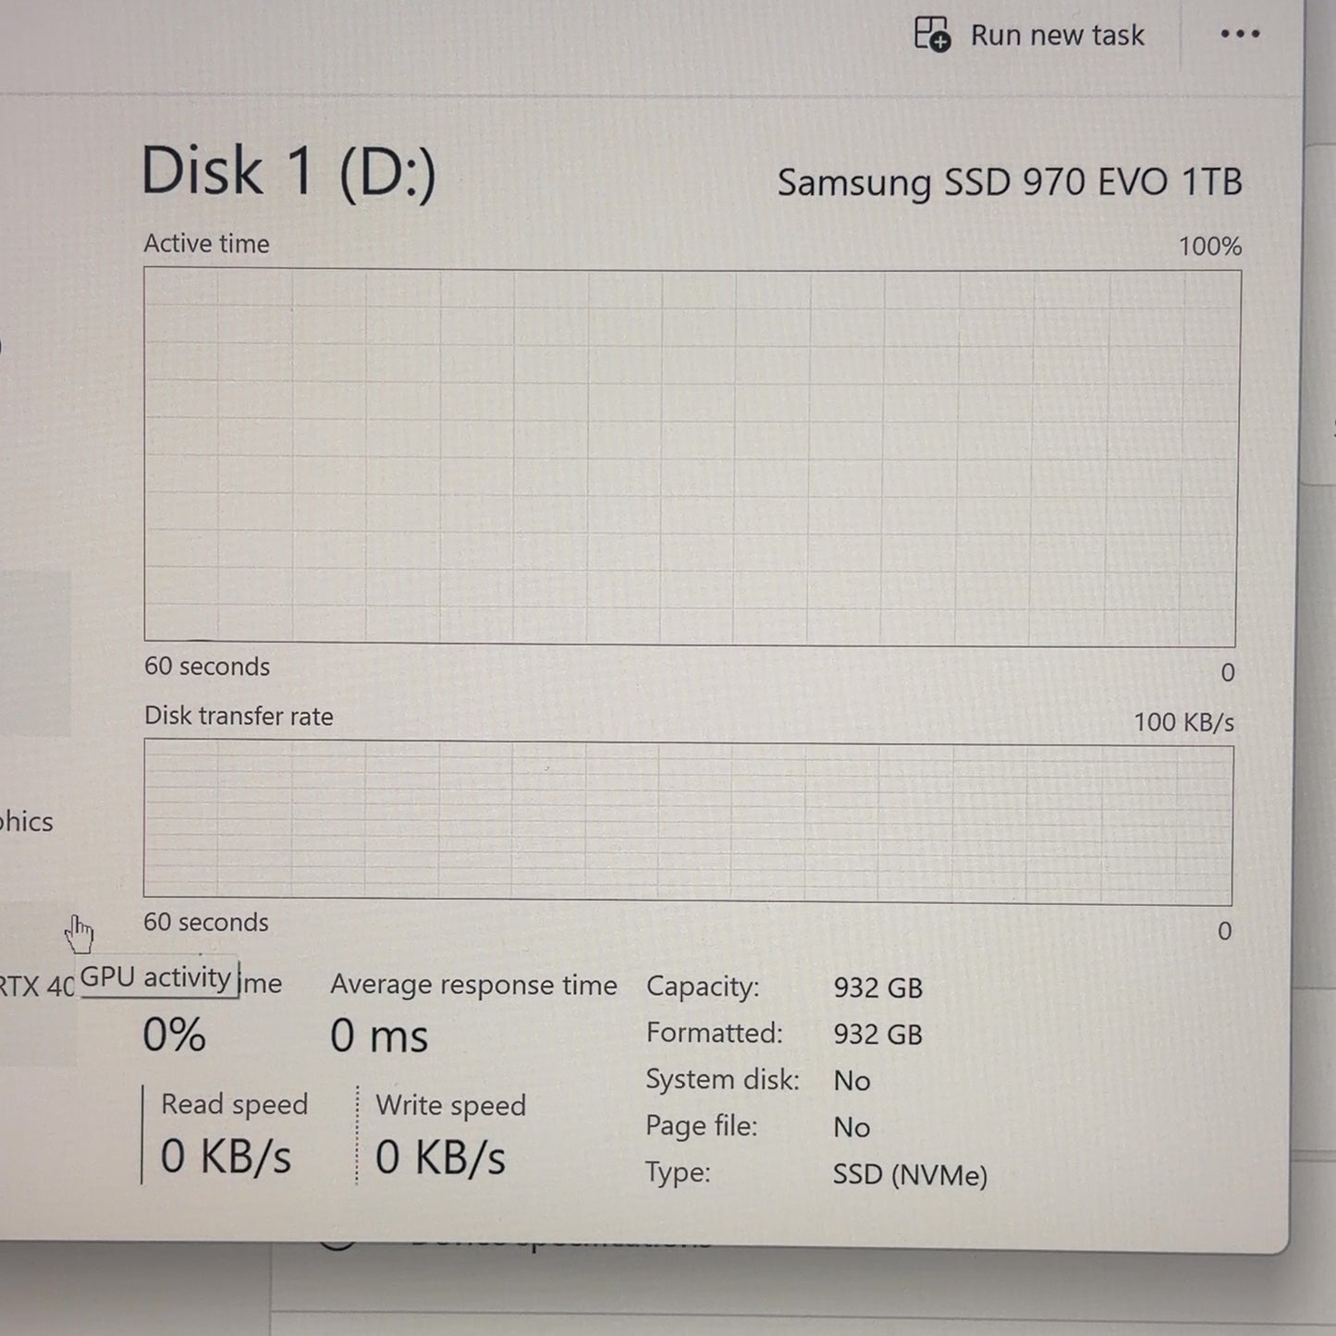This screenshot has height=1336, width=1336.
Task: Click the 100 KB/s scale label
Action: click(x=1183, y=722)
